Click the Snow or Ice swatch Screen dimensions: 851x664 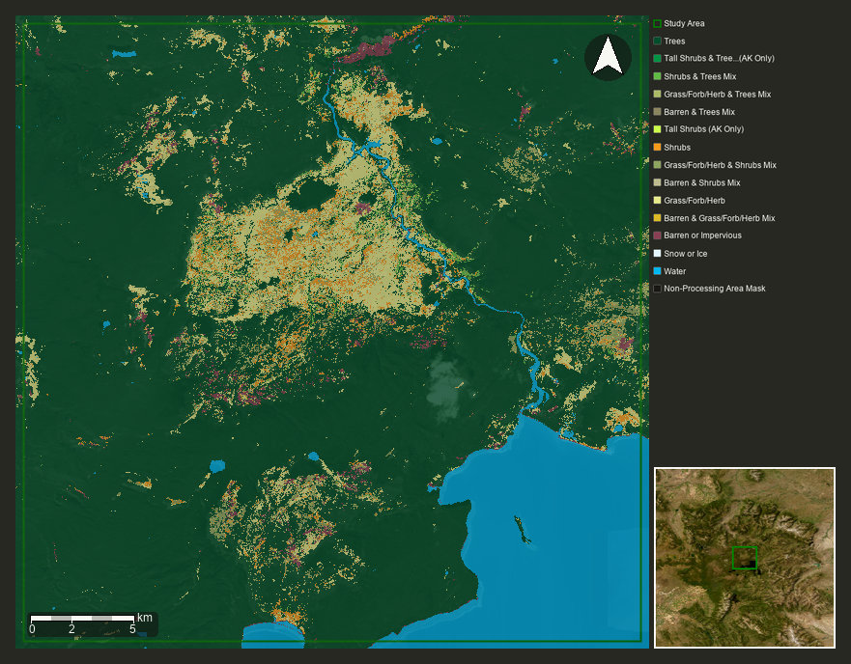(x=657, y=253)
